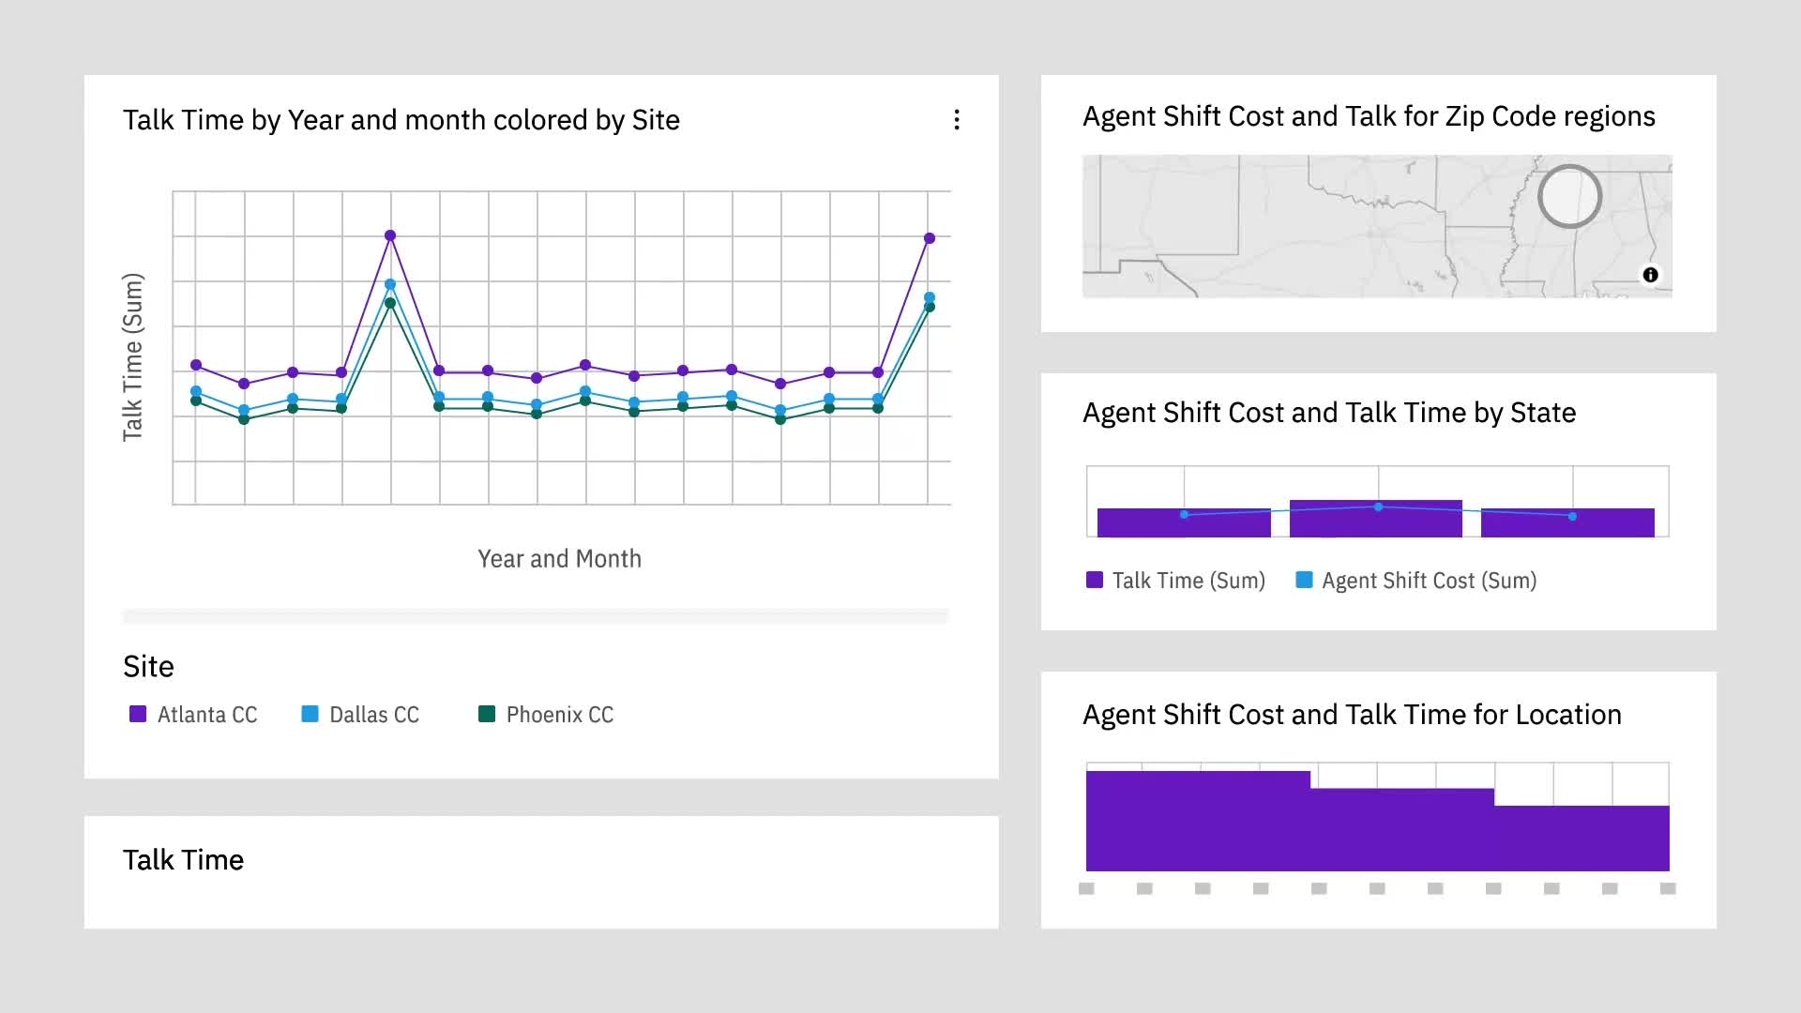This screenshot has width=1801, height=1013.
Task: Toggle the Talk Time (Sum) legend item
Action: pyautogui.click(x=1175, y=580)
